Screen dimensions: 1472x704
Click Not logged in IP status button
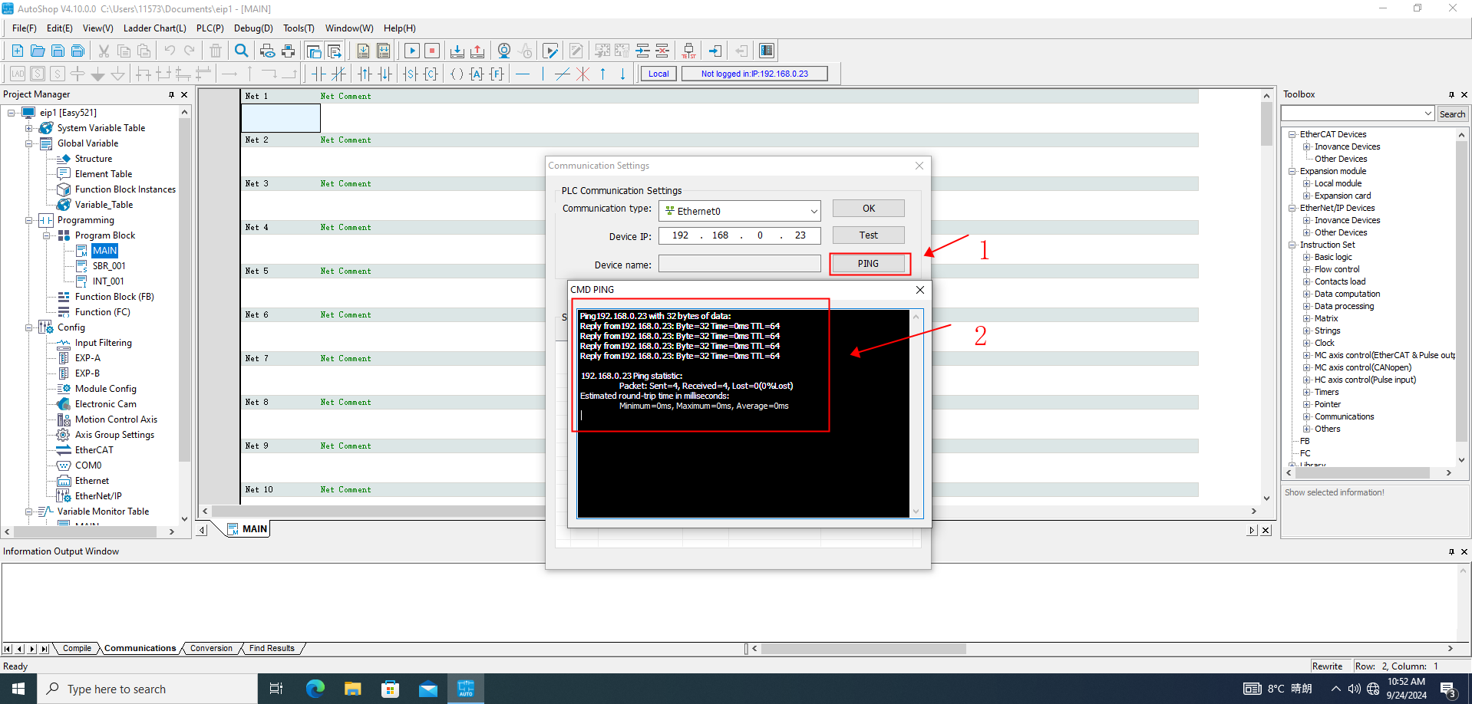(754, 74)
